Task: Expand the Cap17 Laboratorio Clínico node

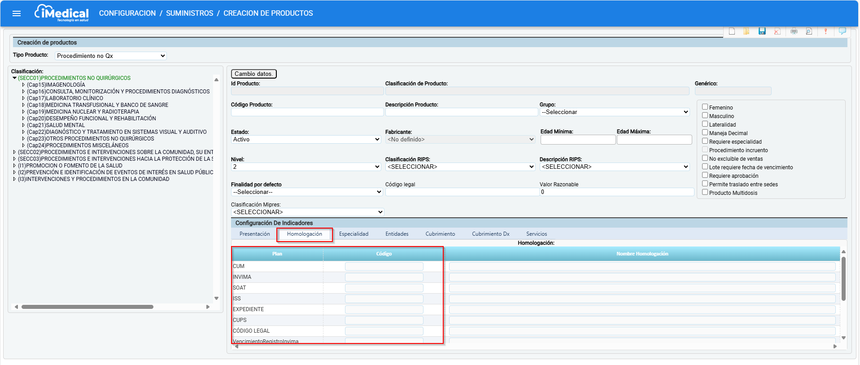Action: coord(23,98)
